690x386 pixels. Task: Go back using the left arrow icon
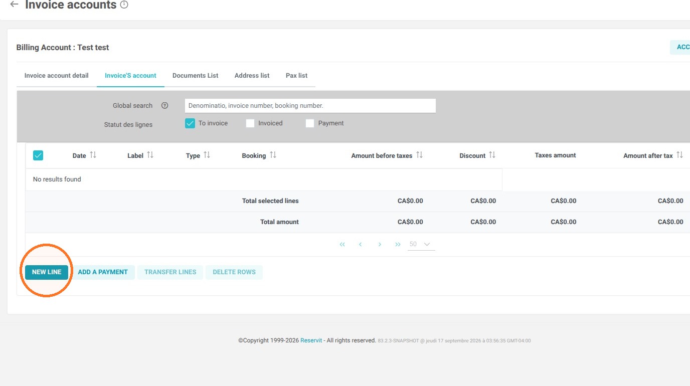14,5
